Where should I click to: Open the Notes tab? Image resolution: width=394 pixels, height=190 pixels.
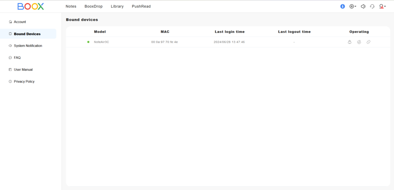[71, 7]
